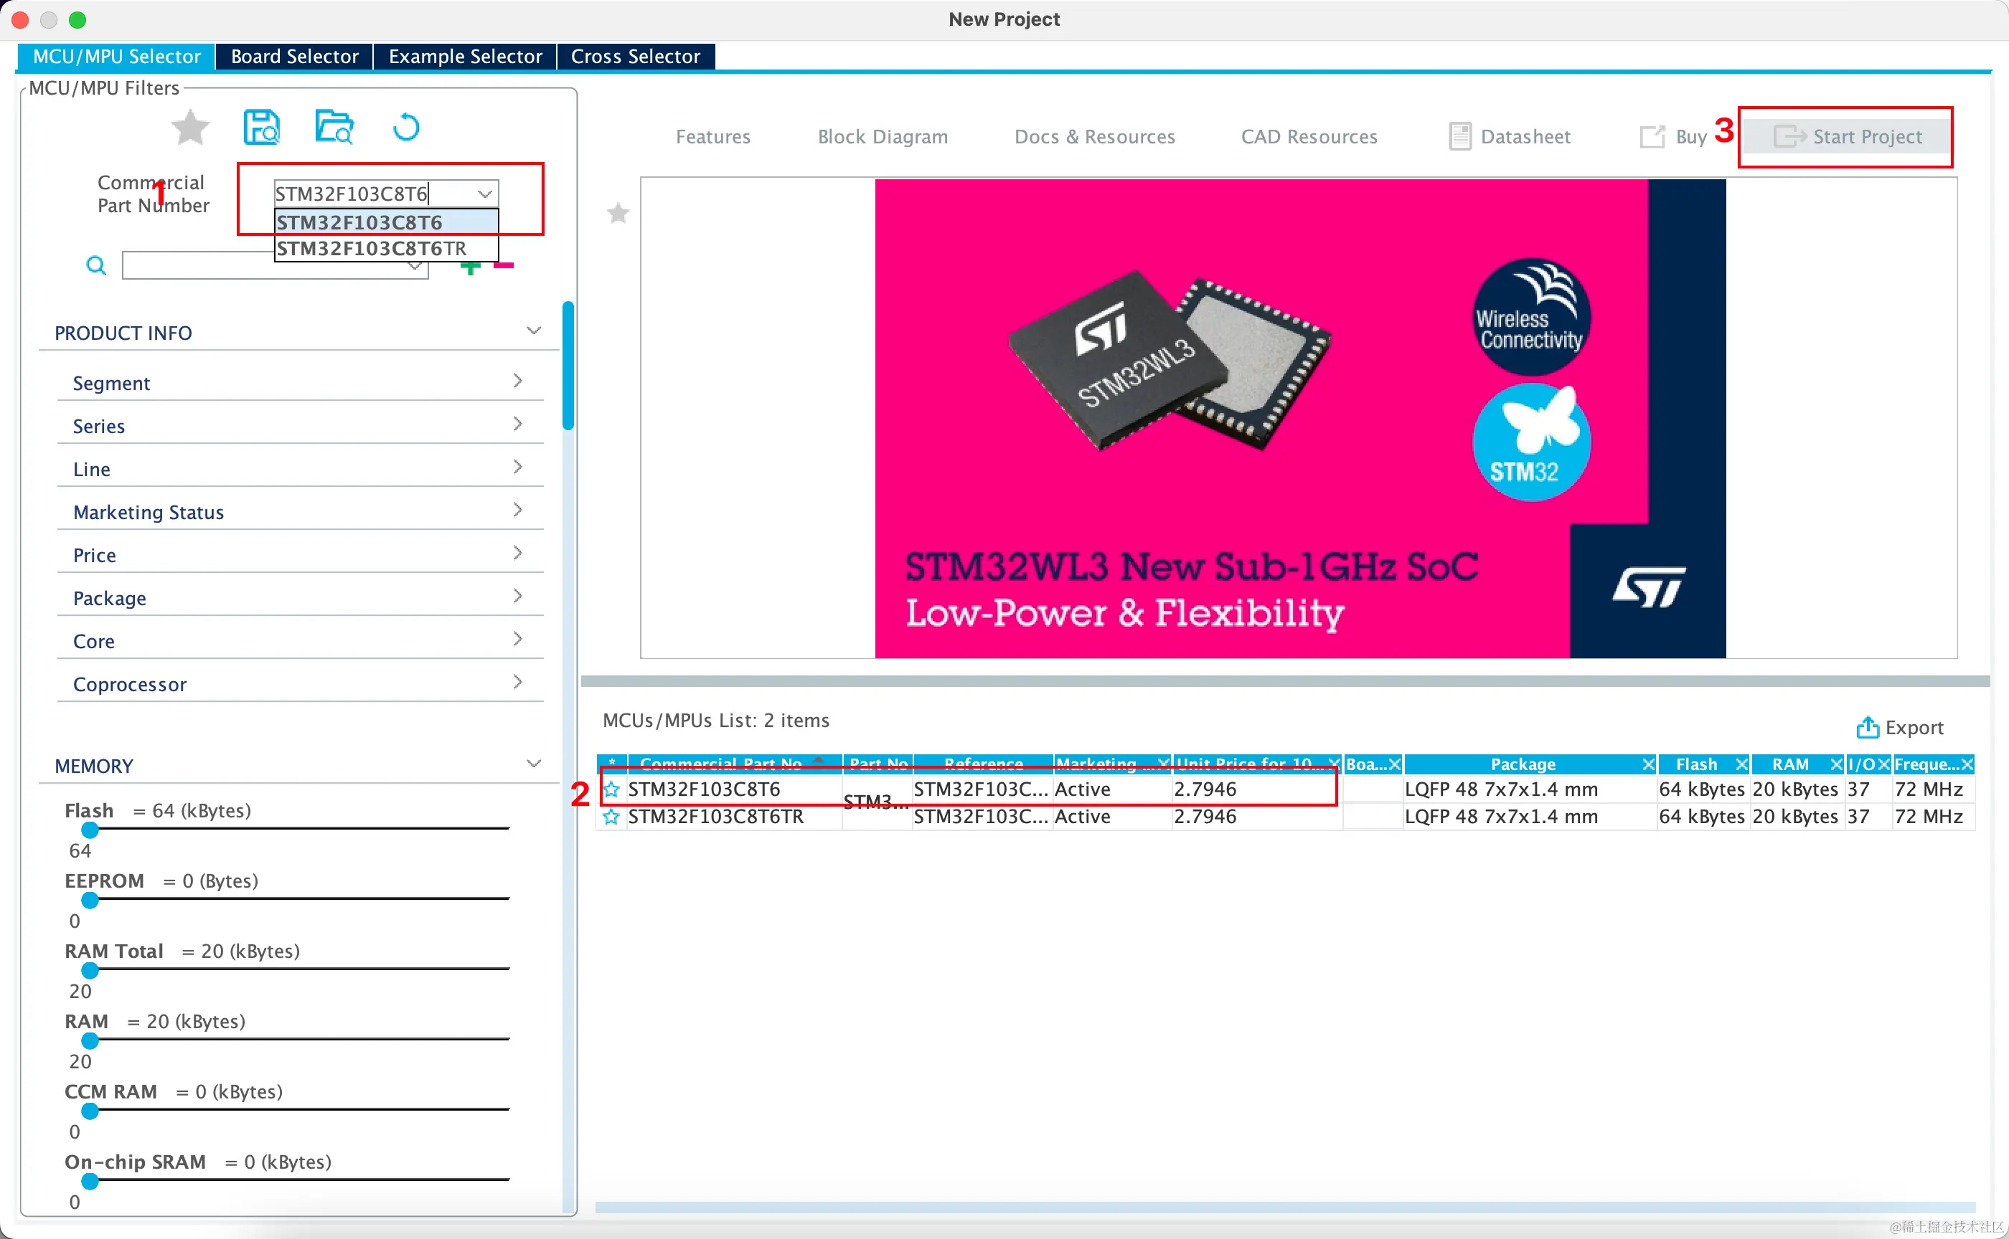Sort by the Reference column header
The width and height of the screenshot is (2009, 1239).
[983, 764]
